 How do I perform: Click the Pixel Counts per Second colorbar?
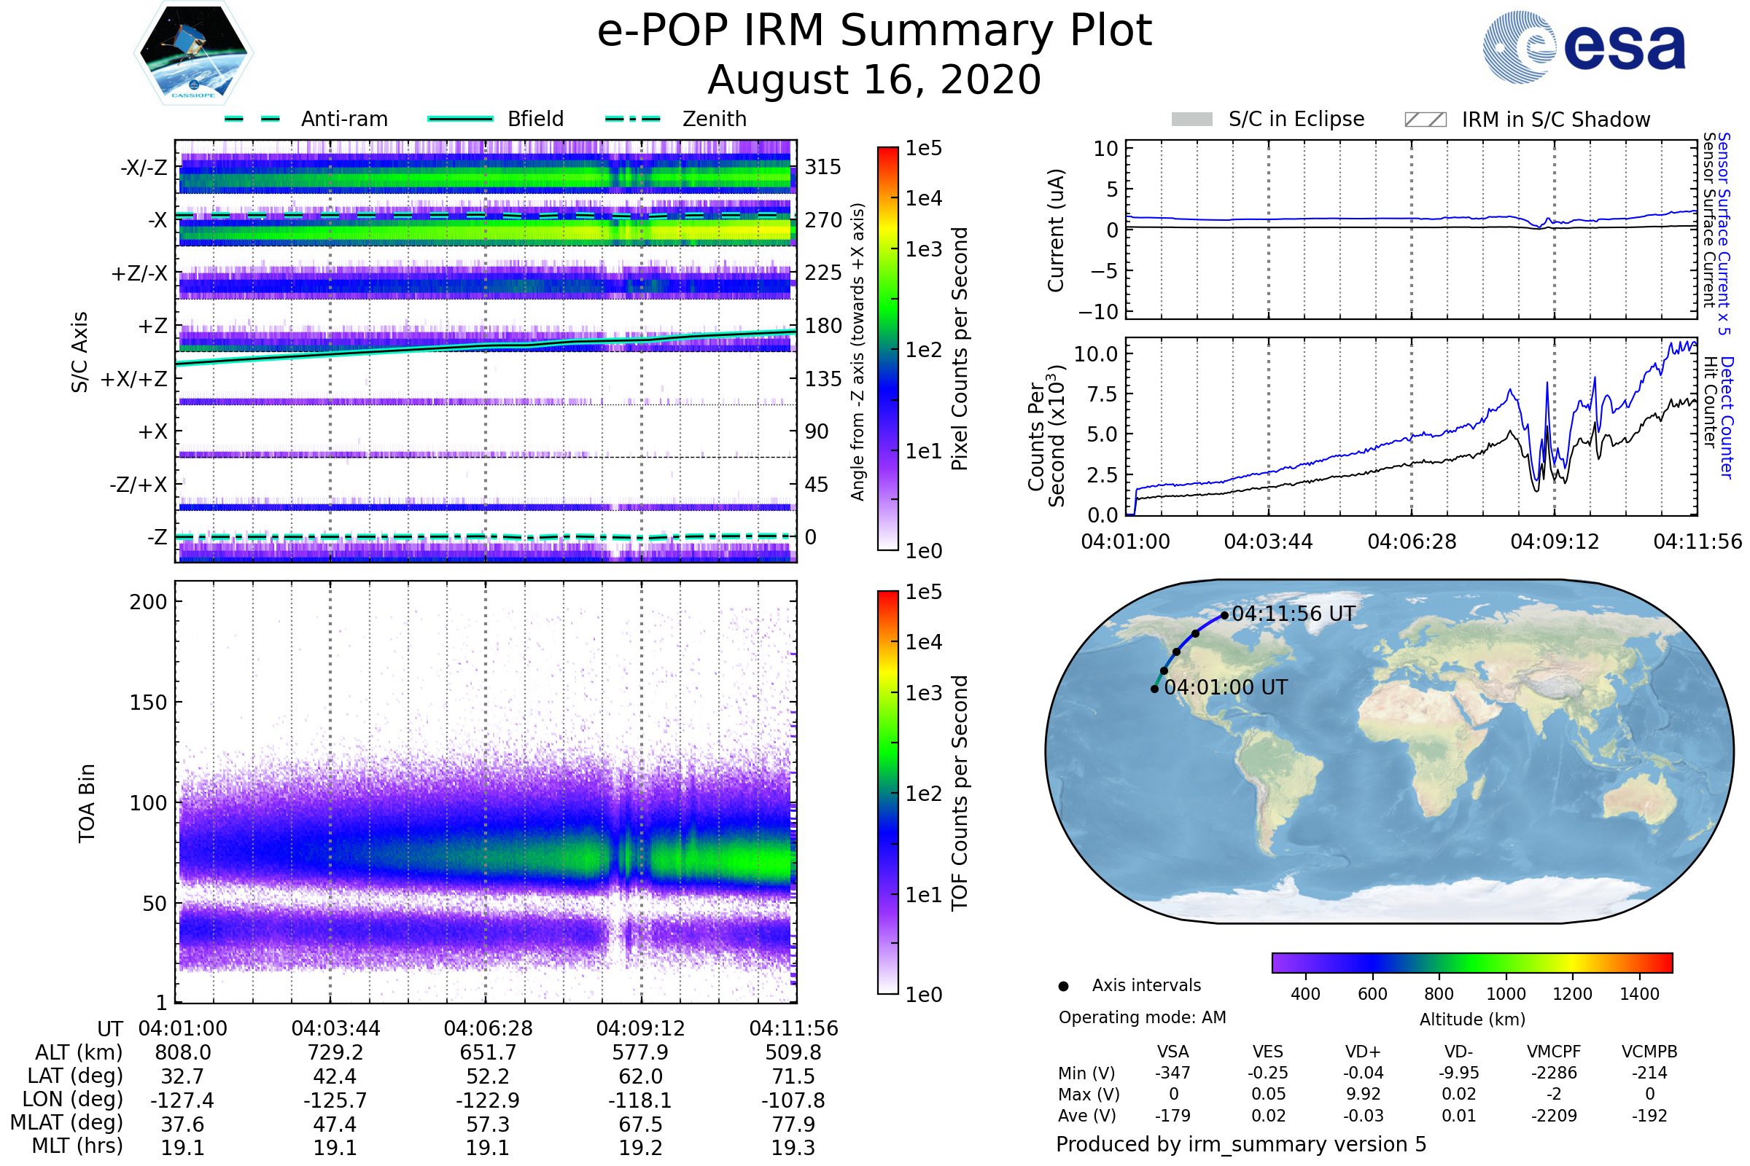click(887, 348)
